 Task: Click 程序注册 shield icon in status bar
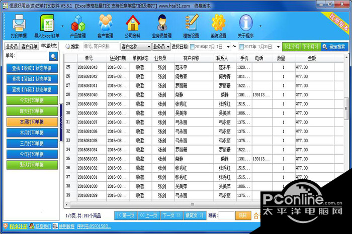[x=6, y=226]
